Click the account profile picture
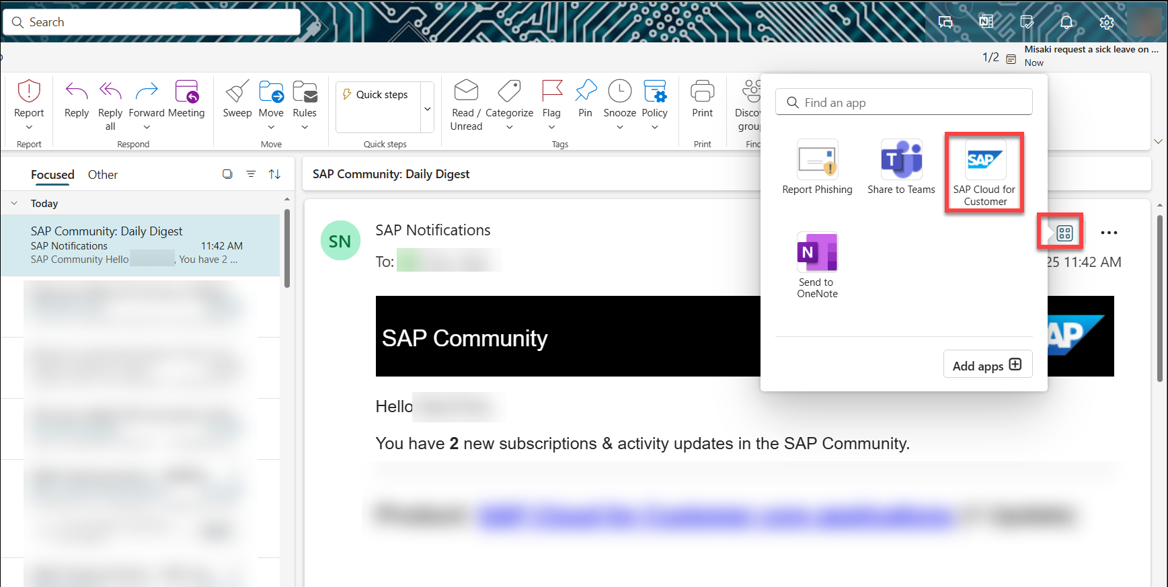 (1144, 22)
